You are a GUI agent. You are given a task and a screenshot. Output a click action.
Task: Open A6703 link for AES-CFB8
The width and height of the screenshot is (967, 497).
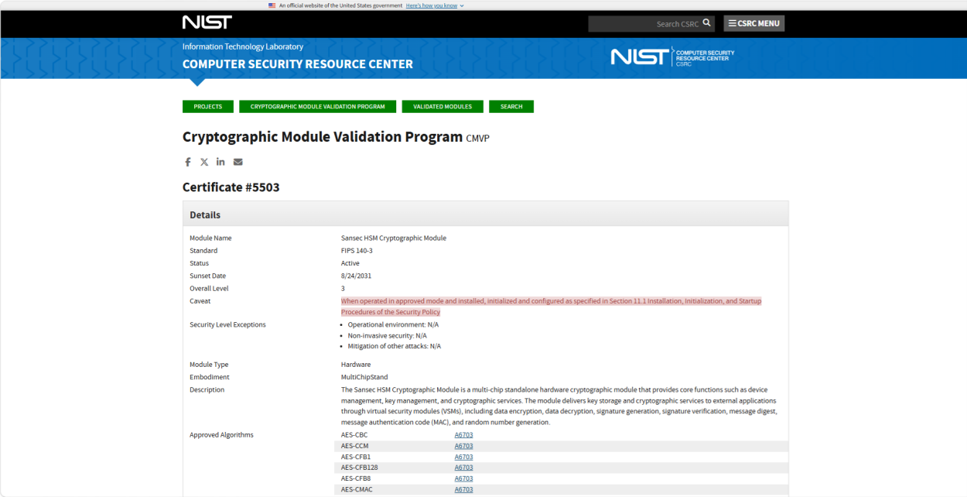(463, 478)
